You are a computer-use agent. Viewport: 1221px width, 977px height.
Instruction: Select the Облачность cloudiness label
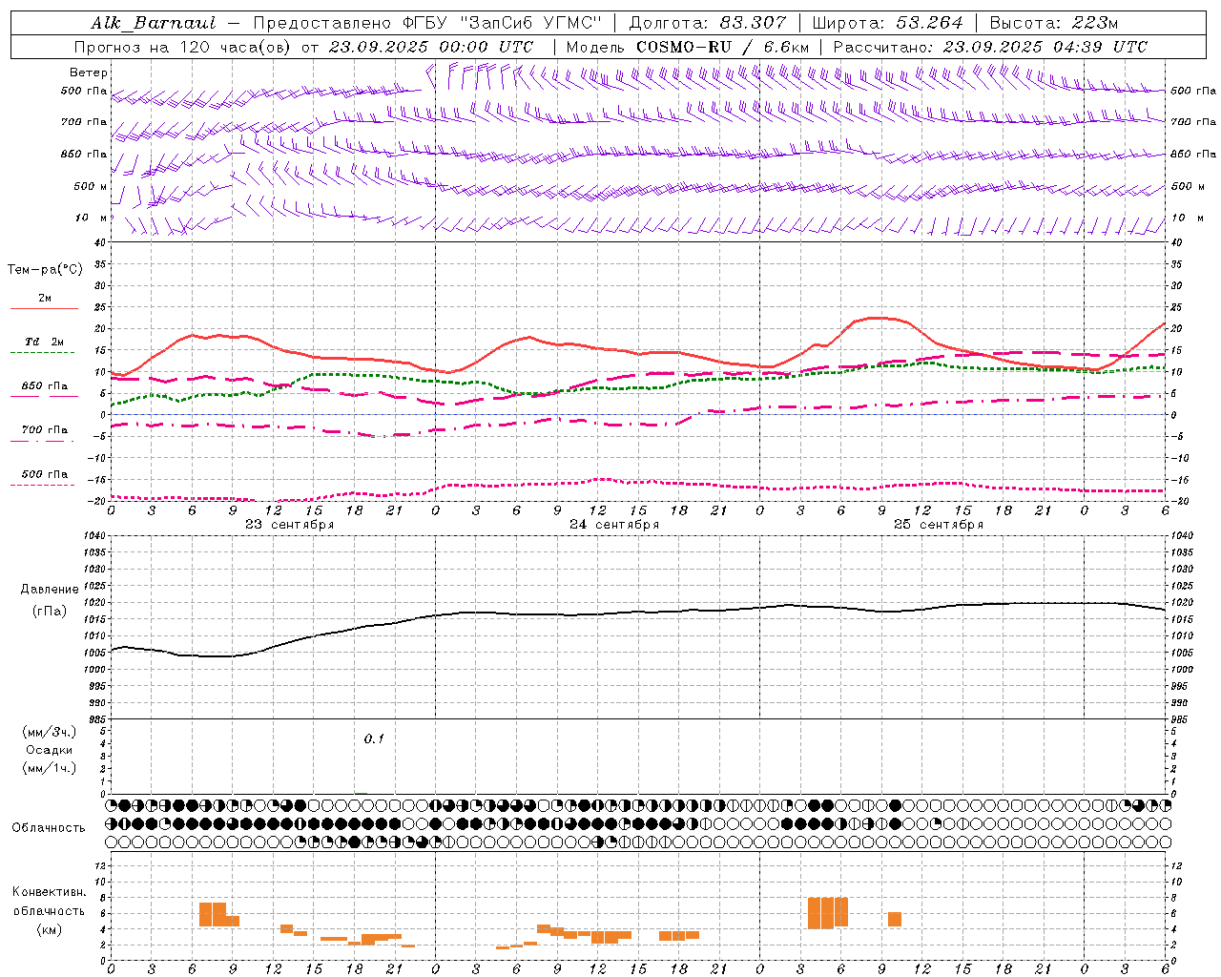click(x=49, y=828)
